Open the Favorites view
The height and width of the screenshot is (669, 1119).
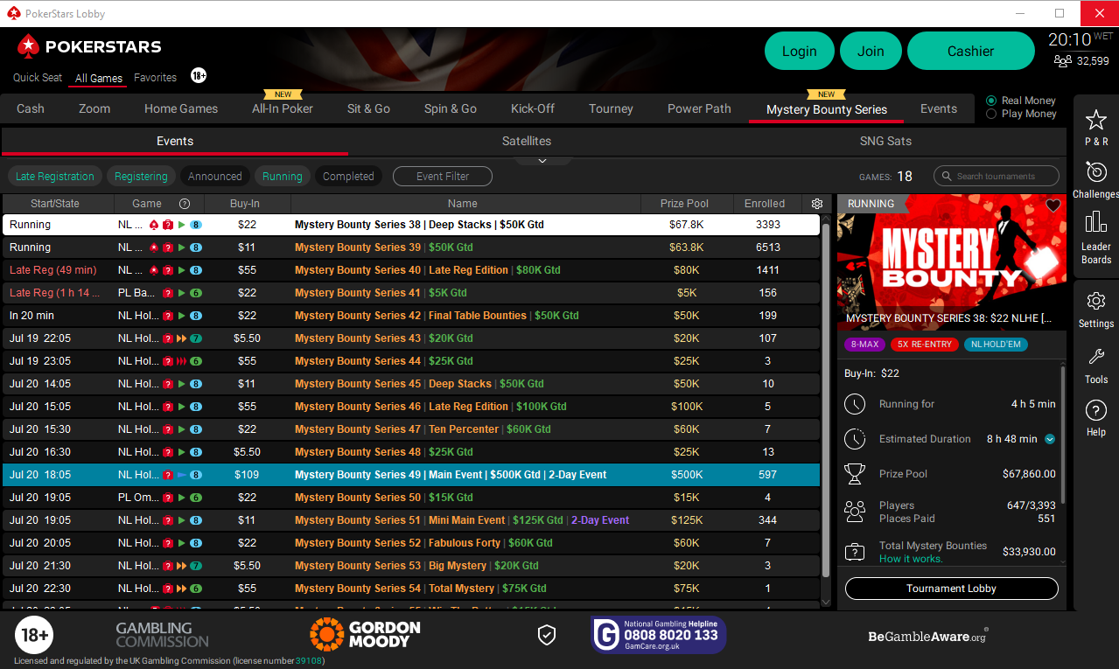click(x=156, y=77)
